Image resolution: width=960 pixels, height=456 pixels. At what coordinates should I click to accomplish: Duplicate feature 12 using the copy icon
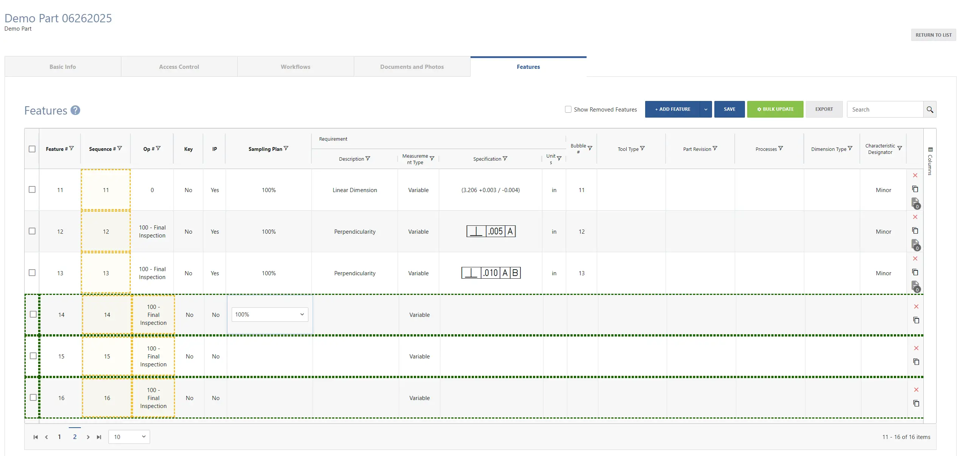(915, 230)
